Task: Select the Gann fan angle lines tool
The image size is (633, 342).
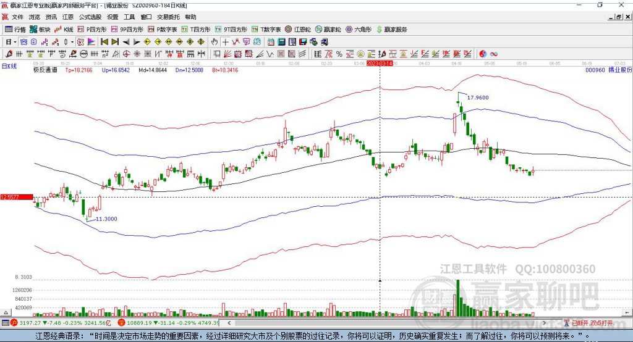Action: pyautogui.click(x=227, y=54)
